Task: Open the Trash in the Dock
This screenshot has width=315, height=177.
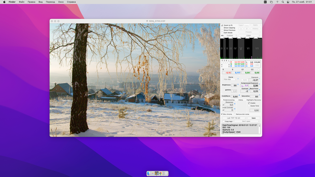Action: click(166, 173)
